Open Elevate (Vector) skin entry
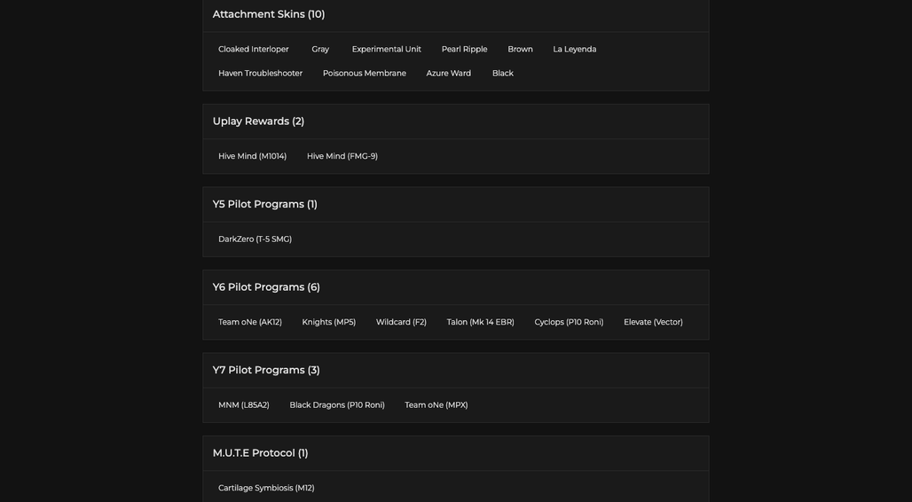This screenshot has height=502, width=912. coord(653,322)
